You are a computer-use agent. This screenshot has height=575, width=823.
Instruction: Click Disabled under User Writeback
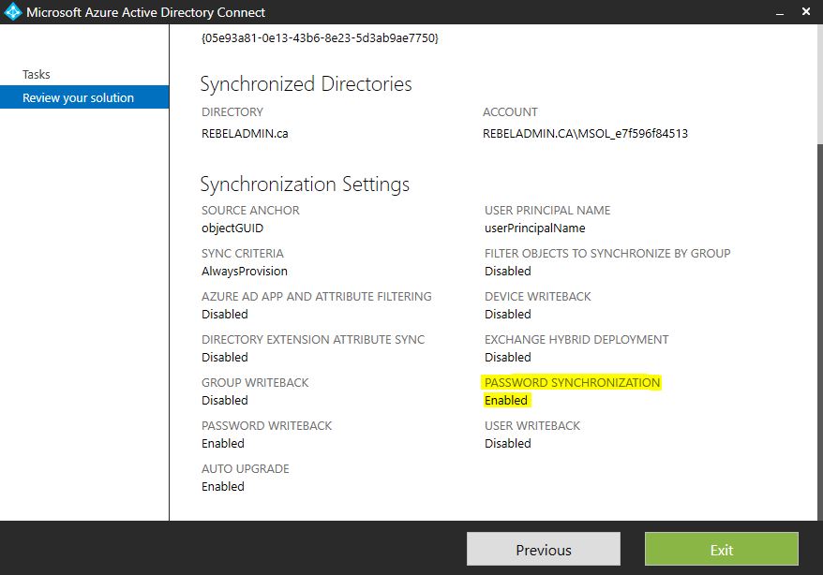[507, 443]
